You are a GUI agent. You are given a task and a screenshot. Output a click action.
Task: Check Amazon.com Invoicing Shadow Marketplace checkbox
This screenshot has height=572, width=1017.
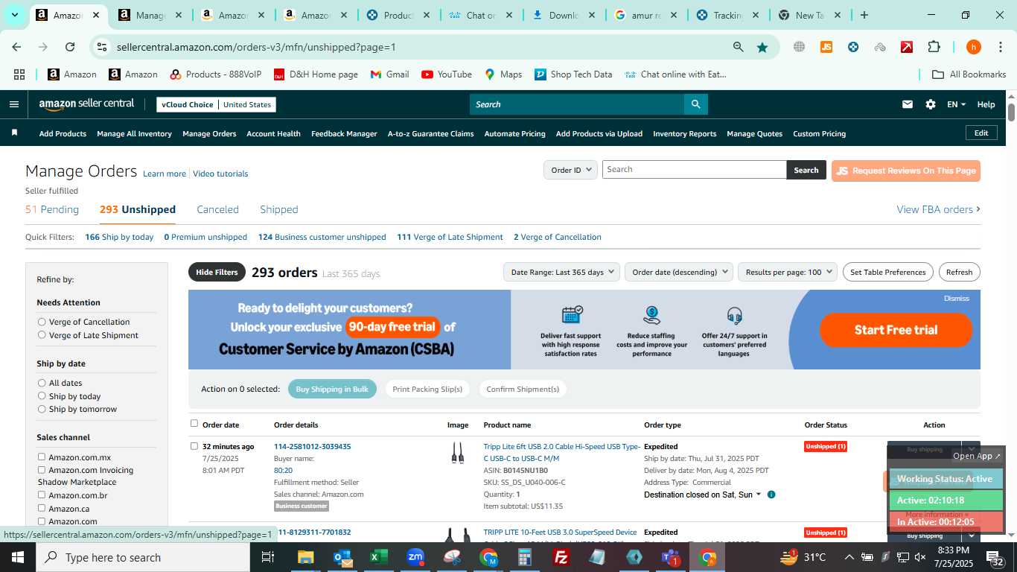point(42,470)
